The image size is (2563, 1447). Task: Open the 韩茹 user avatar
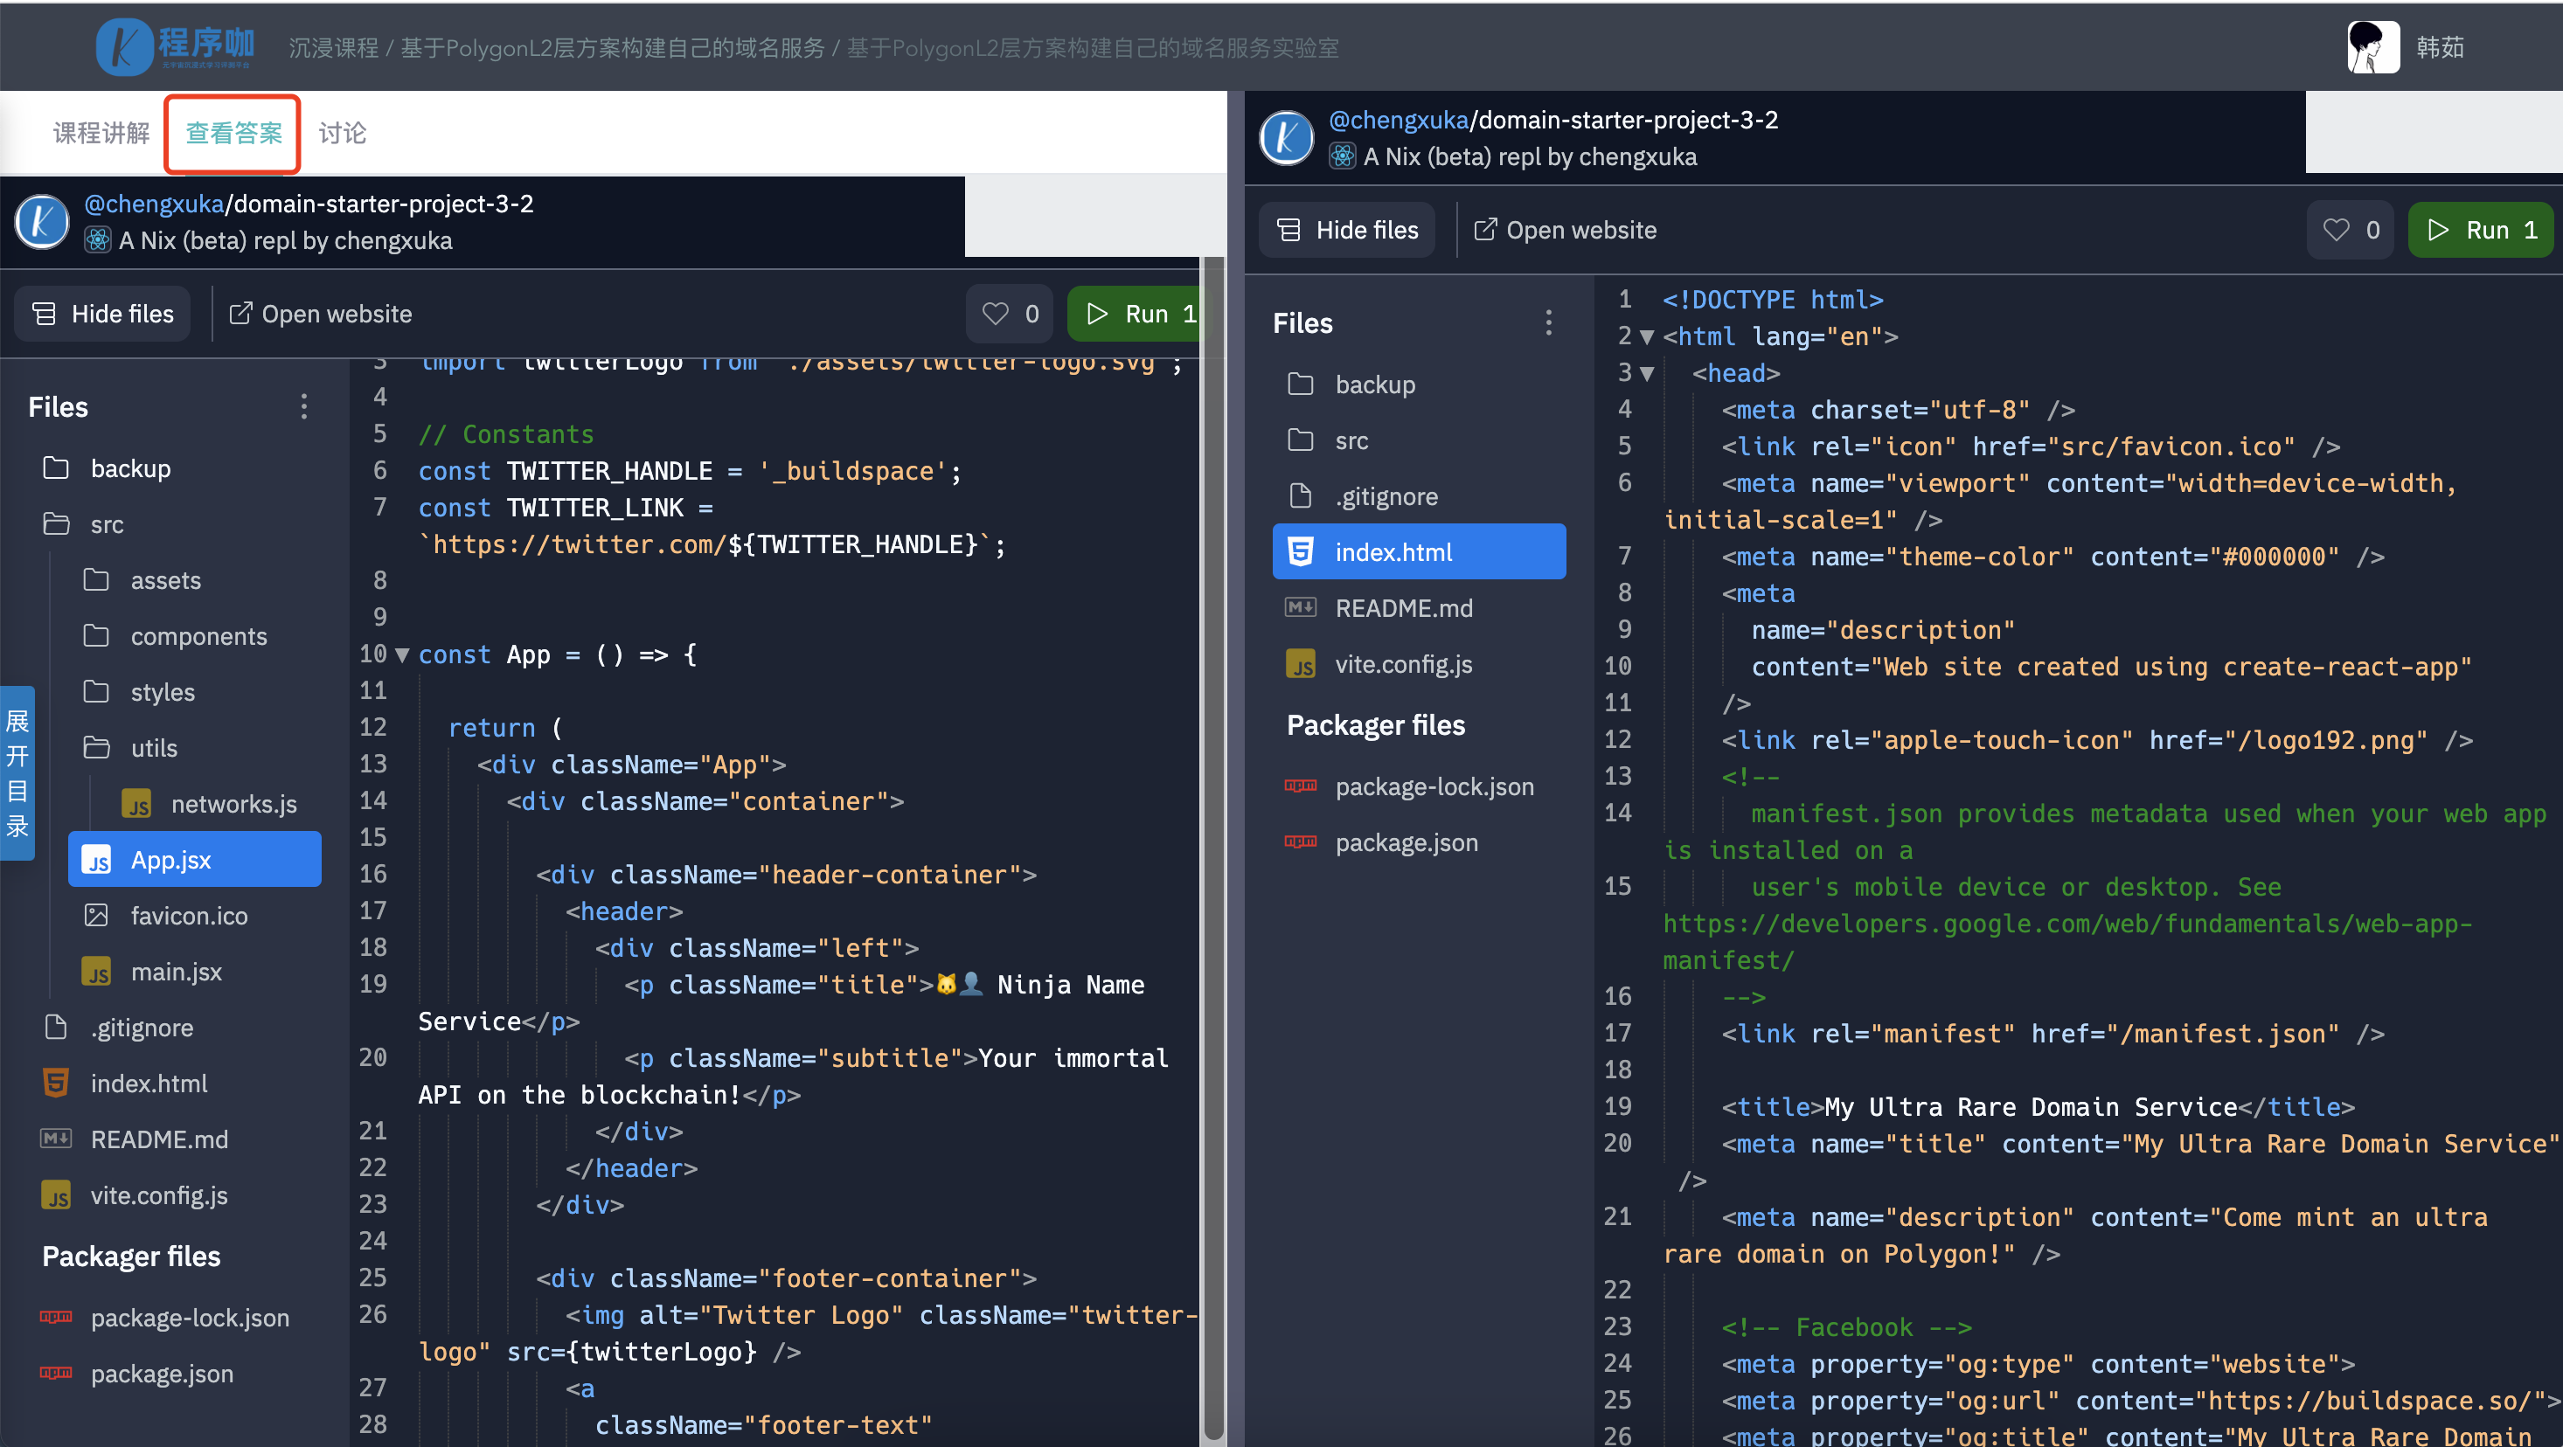2373,46
